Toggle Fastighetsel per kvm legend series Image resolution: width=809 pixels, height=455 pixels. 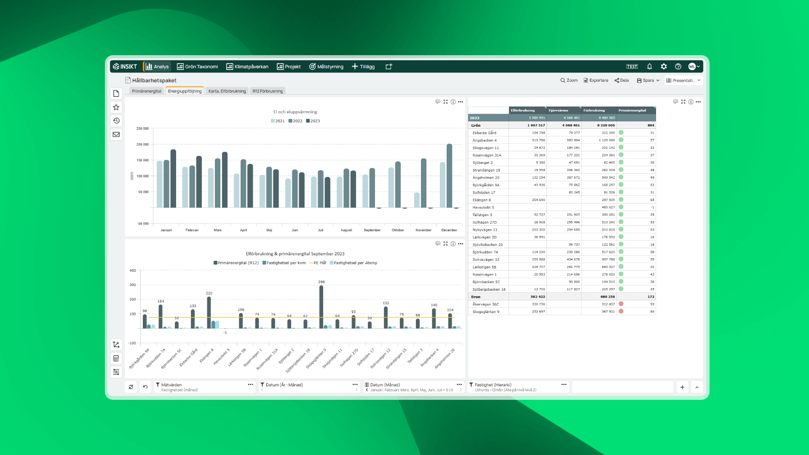284,263
